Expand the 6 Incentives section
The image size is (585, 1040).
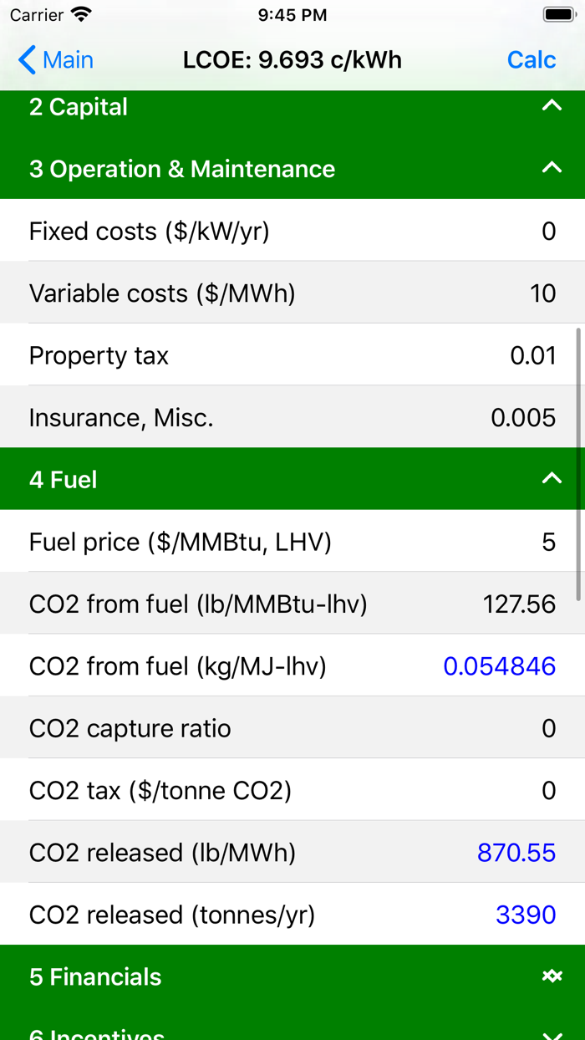coord(552,1033)
